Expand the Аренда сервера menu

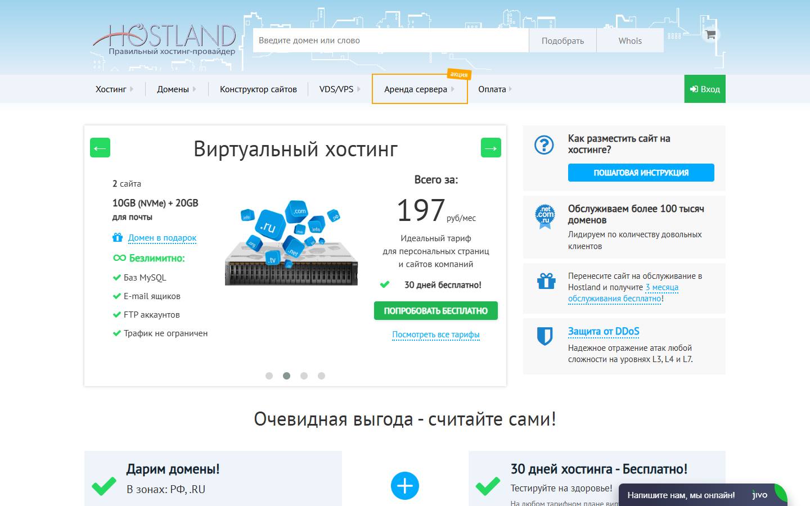coord(419,89)
